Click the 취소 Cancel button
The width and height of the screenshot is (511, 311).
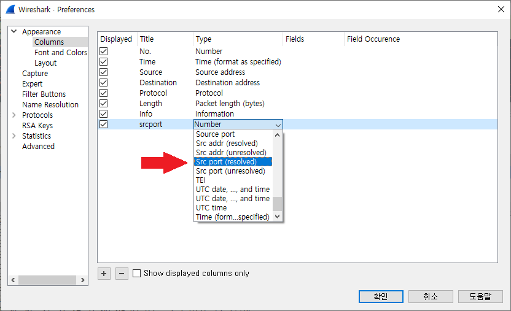coord(431,296)
